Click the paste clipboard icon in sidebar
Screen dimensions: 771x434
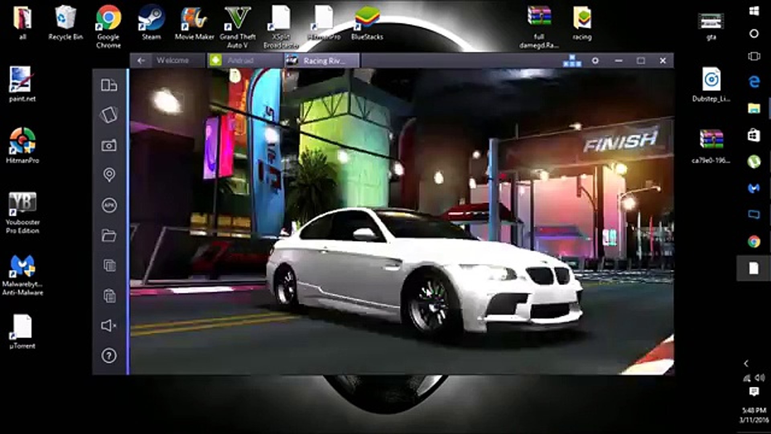[109, 296]
